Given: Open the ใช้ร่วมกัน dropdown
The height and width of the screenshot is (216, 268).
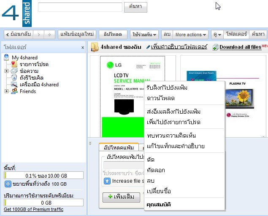Looking at the screenshot, I should pyautogui.click(x=144, y=35).
